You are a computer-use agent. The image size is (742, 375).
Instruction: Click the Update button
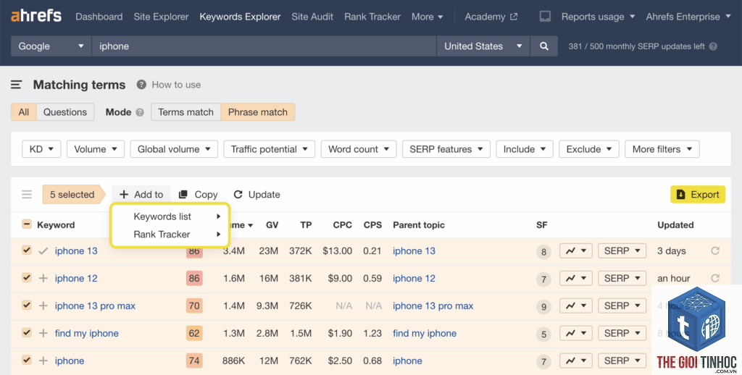click(x=257, y=194)
